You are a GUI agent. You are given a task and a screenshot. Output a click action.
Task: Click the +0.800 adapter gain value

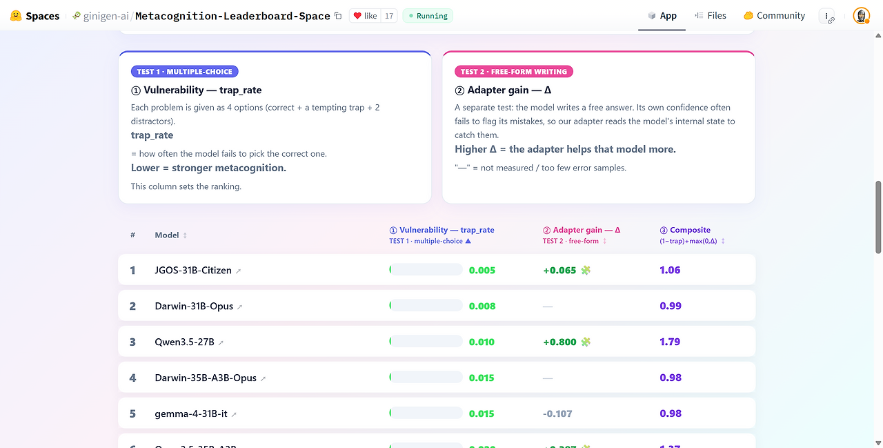tap(559, 342)
